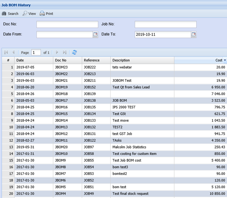Click the Doc No input field

click(x=67, y=24)
